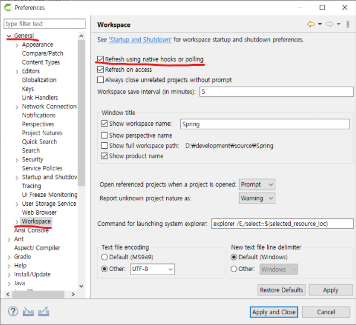Viewport: 356px width, 325px height.
Task: Open the Warning project nature dropdown
Action: 257,198
